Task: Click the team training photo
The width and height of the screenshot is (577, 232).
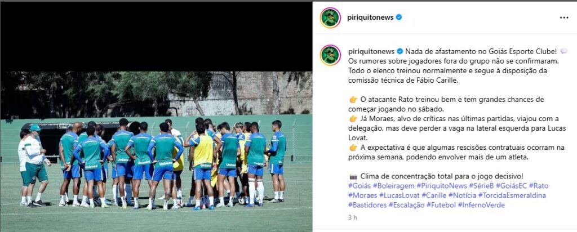Action: (156, 151)
